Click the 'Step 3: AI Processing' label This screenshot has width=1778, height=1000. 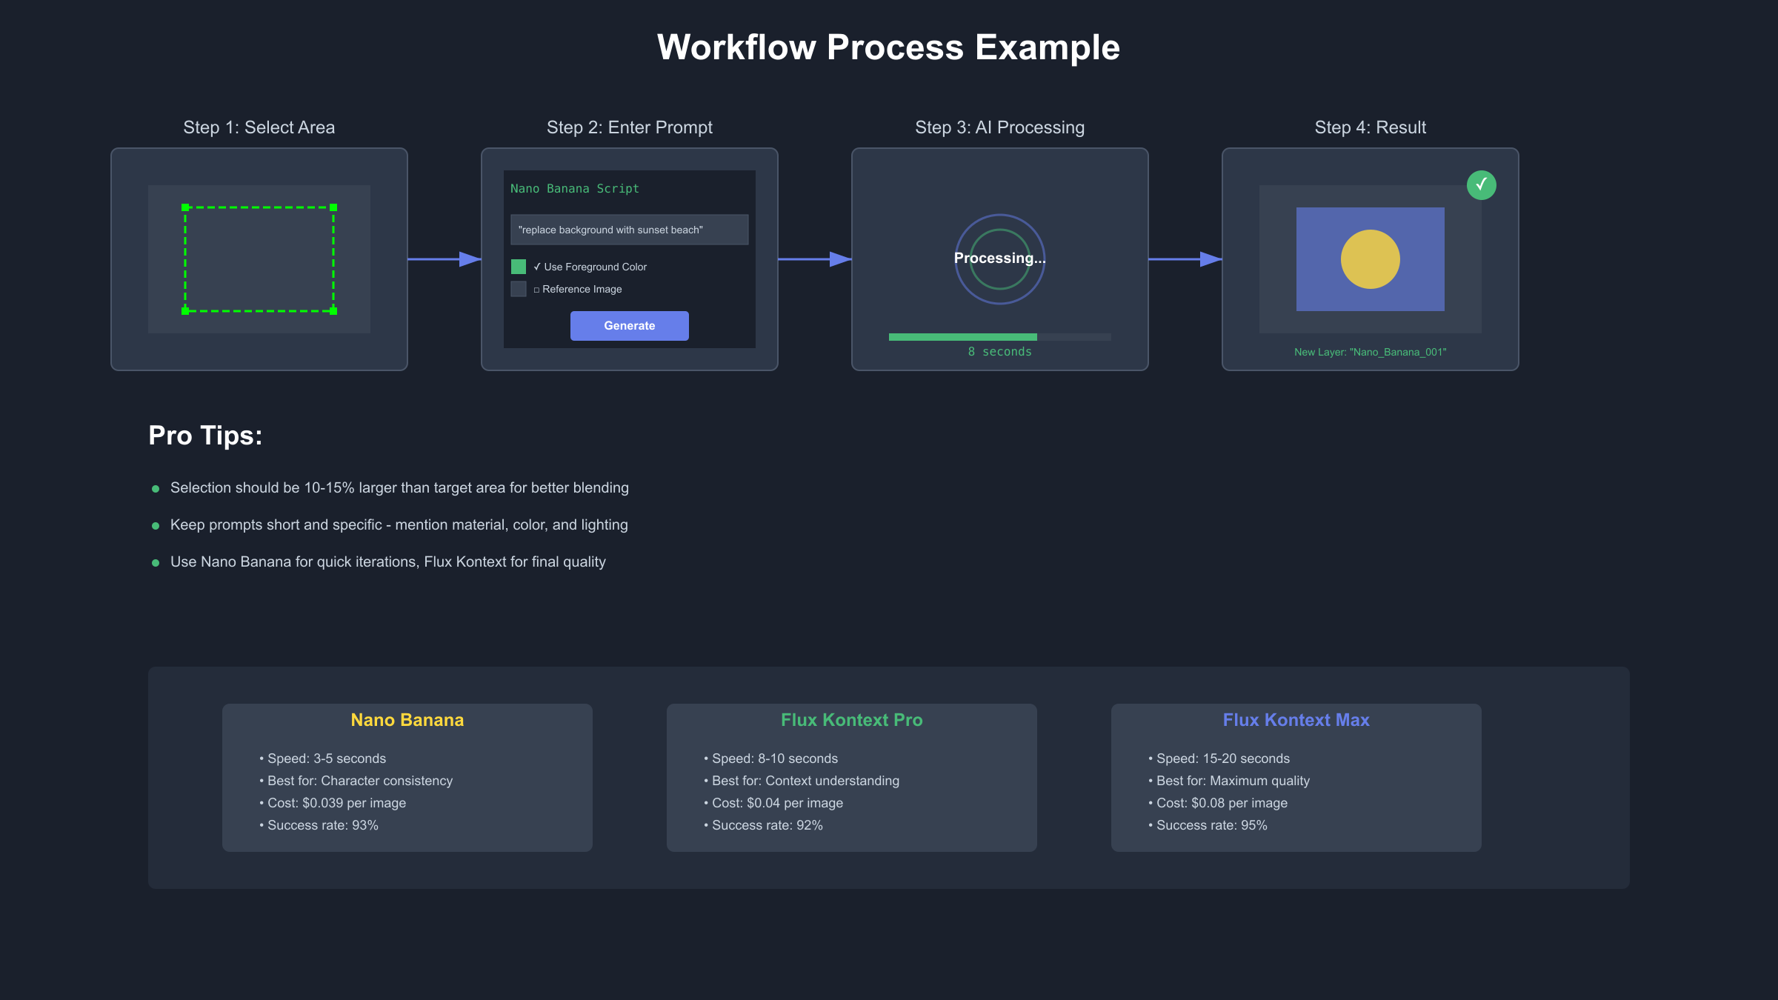1000,127
